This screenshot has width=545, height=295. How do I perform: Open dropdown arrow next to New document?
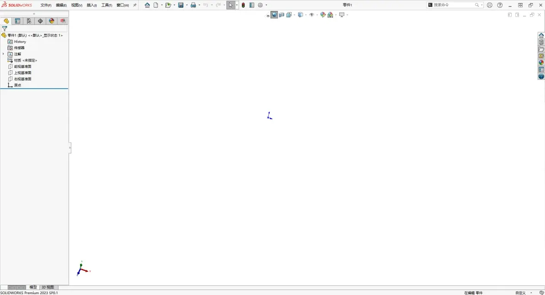162,5
